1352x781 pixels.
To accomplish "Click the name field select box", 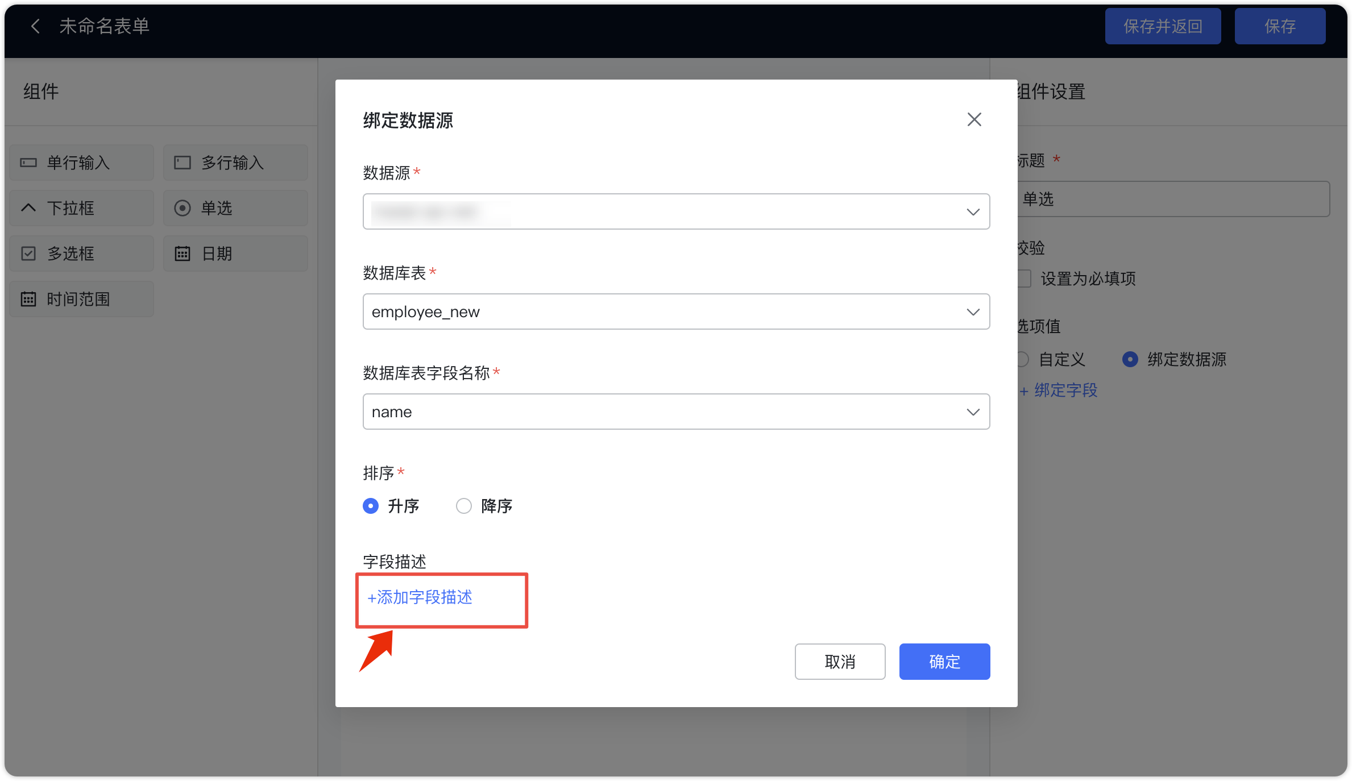I will 676,412.
